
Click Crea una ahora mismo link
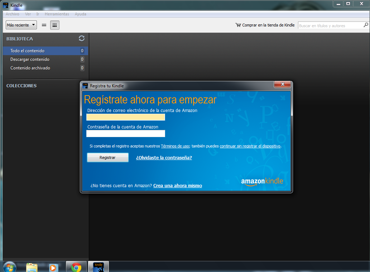pos(178,185)
